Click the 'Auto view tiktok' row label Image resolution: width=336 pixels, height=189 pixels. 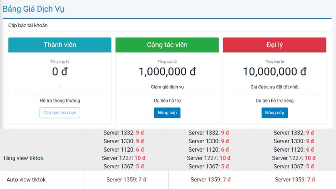coord(26,180)
